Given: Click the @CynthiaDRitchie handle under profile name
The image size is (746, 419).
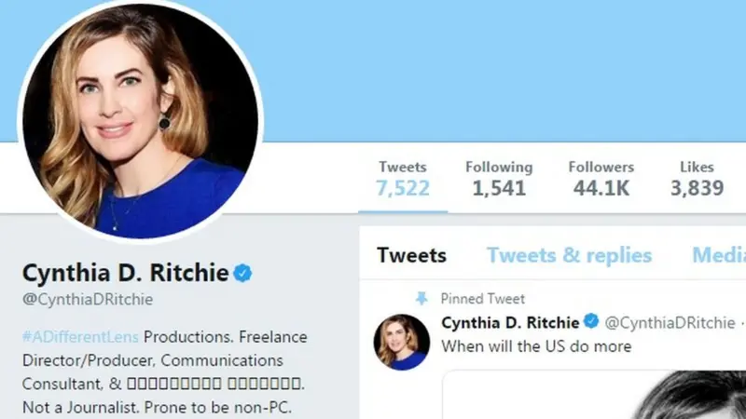Looking at the screenshot, I should tap(88, 300).
